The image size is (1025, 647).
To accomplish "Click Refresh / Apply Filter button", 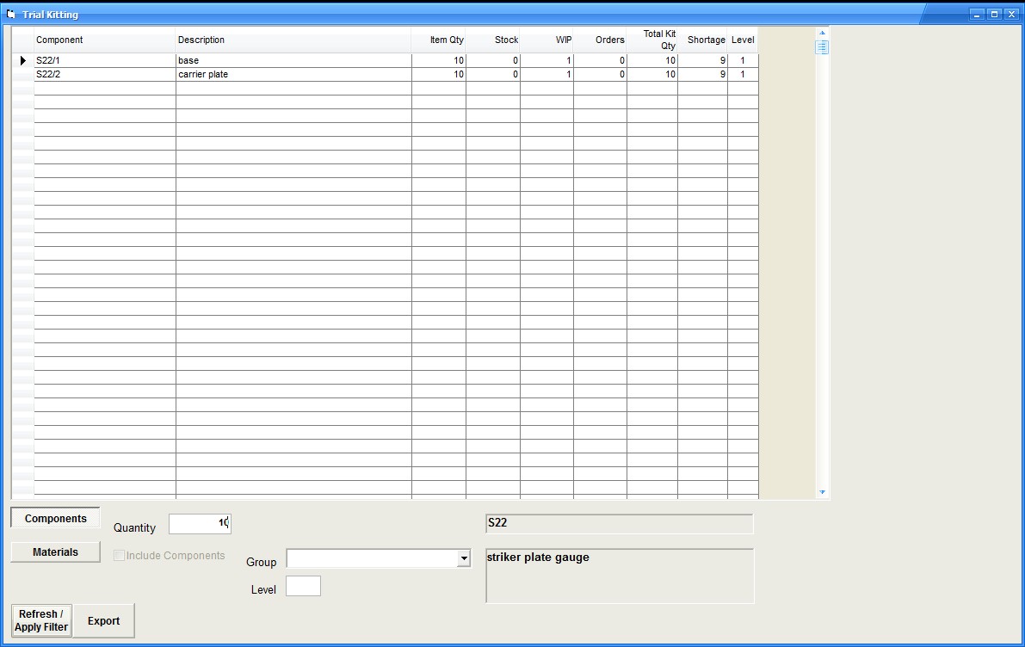I will tap(41, 620).
